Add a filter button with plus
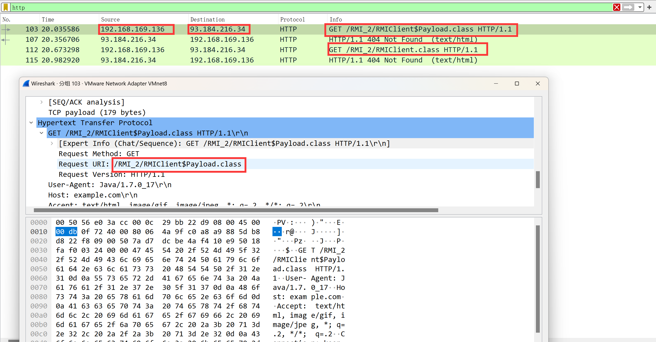Image resolution: width=656 pixels, height=342 pixels. point(649,7)
